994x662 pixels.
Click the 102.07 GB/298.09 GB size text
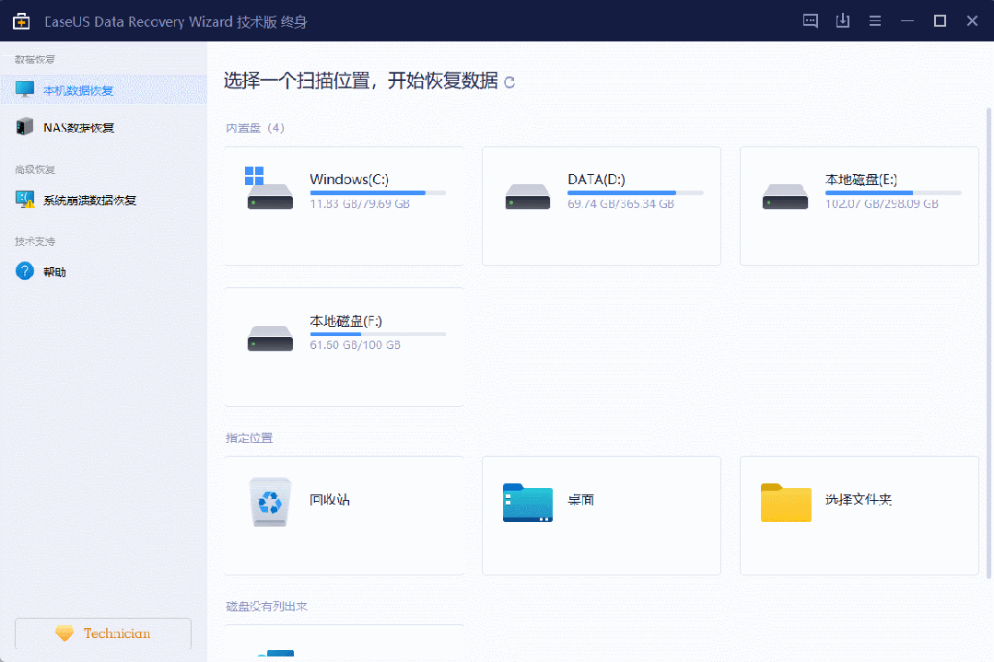tap(882, 204)
